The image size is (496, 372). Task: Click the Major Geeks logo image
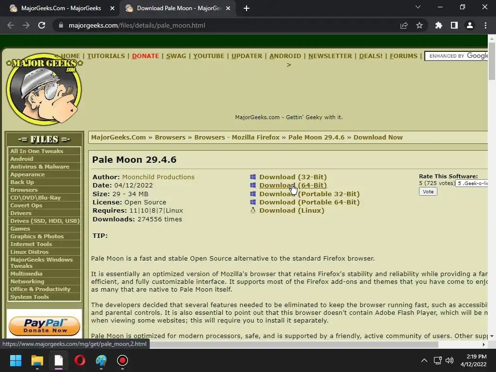[x=44, y=89]
